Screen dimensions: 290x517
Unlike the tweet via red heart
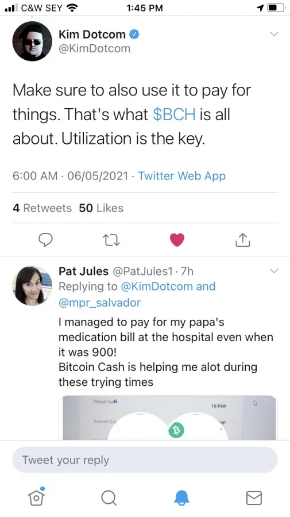pos(177,240)
